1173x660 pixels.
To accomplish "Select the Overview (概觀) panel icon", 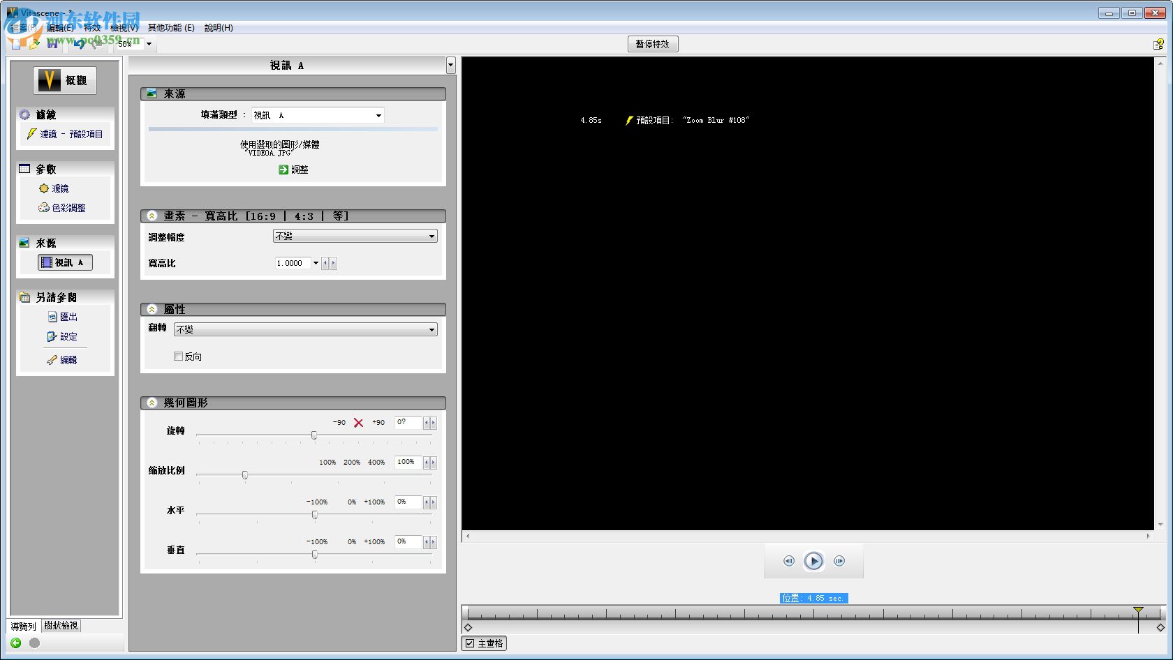I will tap(49, 80).
